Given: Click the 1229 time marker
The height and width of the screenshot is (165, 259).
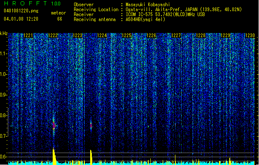Looking at the screenshot, I should 226,35.
